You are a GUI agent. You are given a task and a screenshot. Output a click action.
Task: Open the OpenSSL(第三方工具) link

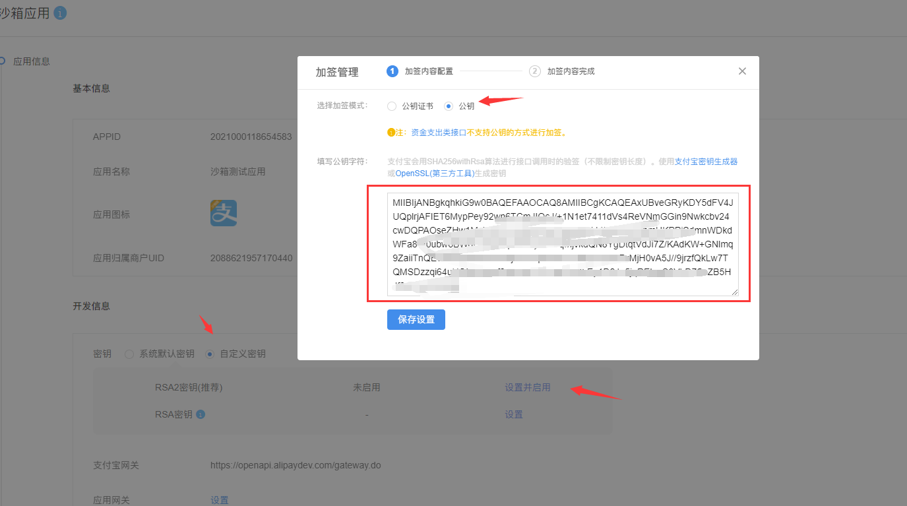tap(435, 174)
